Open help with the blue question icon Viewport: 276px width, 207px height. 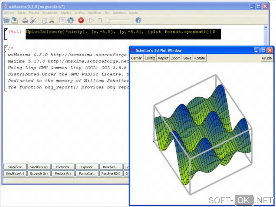138,20
